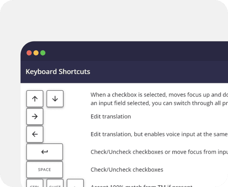
Task: Select the left arrow key icon
Action: 35,134
